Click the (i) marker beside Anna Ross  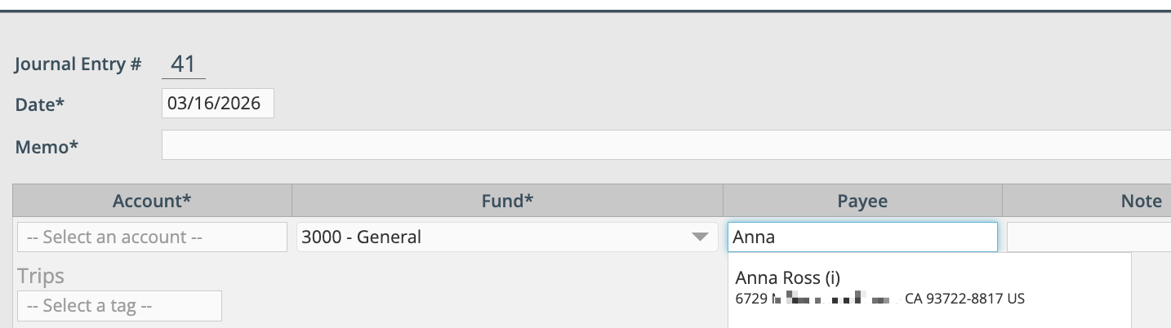tap(832, 278)
